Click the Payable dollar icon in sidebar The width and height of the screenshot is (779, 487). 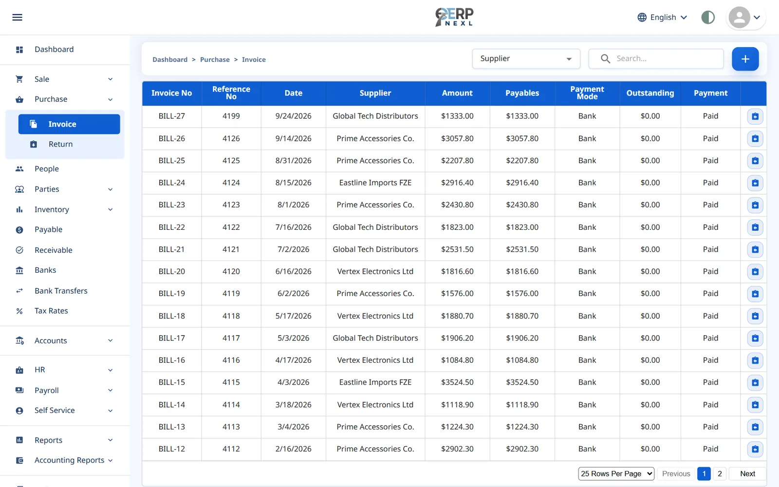coord(19,230)
